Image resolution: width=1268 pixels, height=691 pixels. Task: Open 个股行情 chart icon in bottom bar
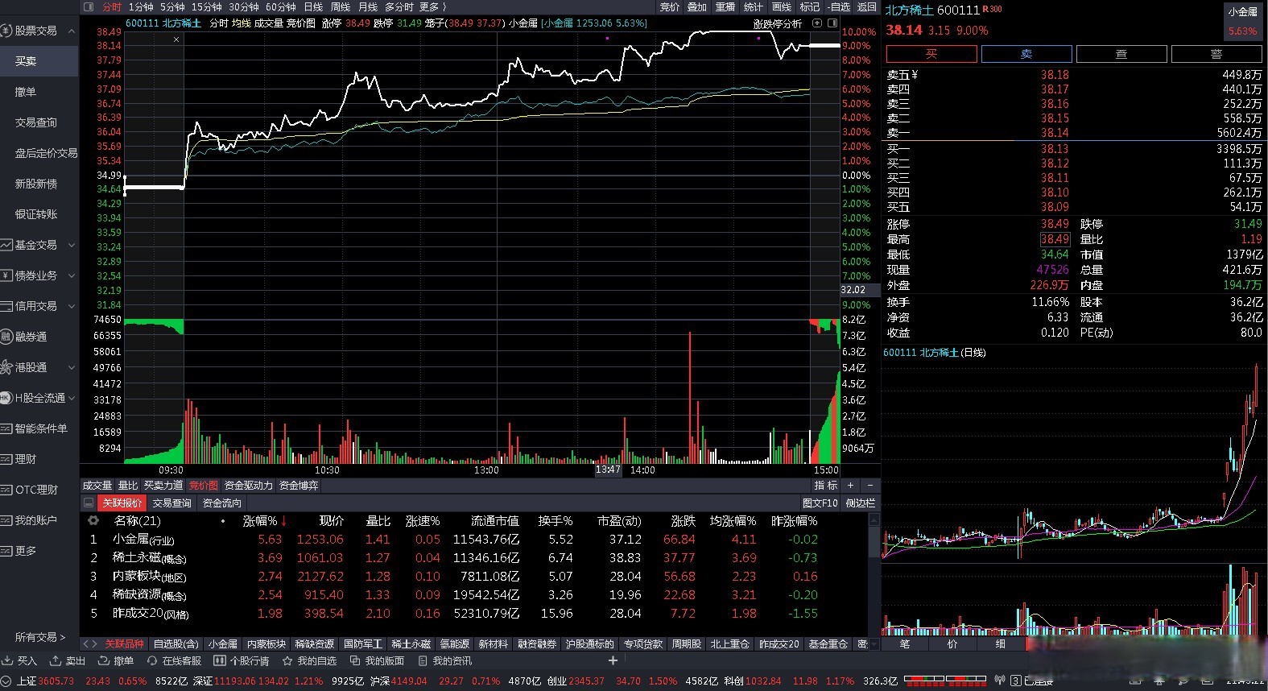click(219, 660)
